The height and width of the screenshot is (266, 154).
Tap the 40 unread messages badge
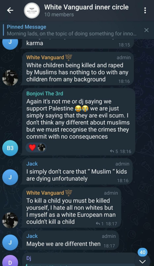coord(143,252)
